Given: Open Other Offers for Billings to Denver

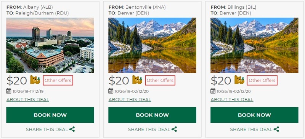Looking at the screenshot, I should tap(262, 80).
